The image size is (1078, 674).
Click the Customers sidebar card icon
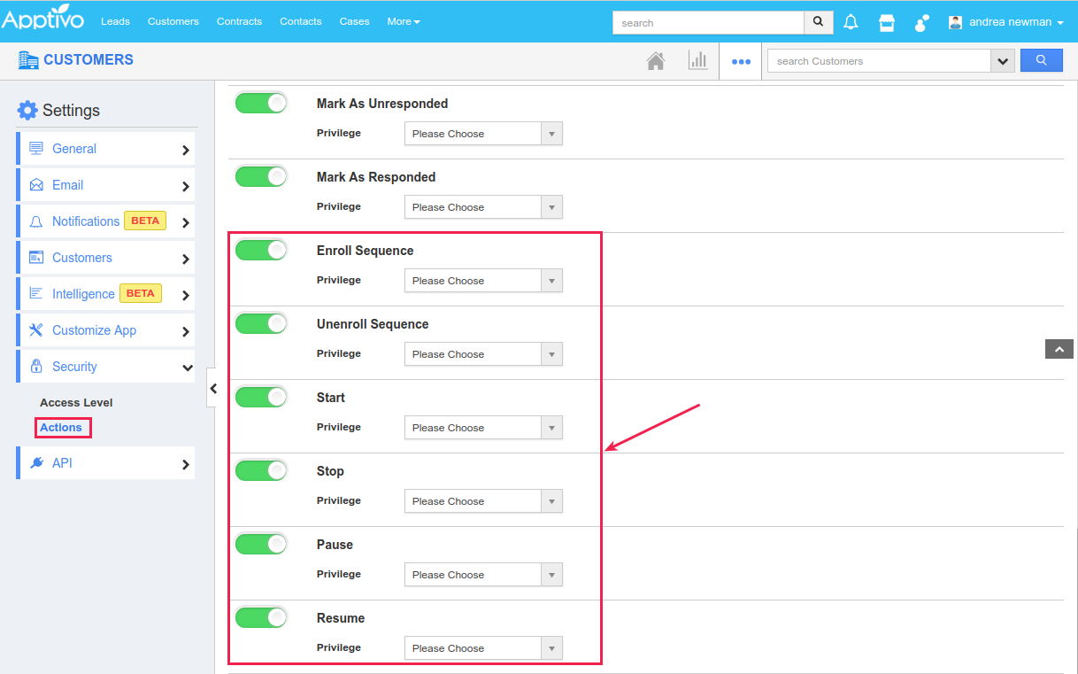point(36,258)
